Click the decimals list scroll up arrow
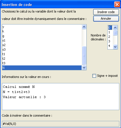Screen dimensions: 121x128 click(115, 28)
